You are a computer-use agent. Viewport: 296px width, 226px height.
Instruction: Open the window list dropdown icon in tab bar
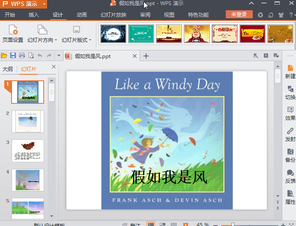pyautogui.click(x=276, y=56)
